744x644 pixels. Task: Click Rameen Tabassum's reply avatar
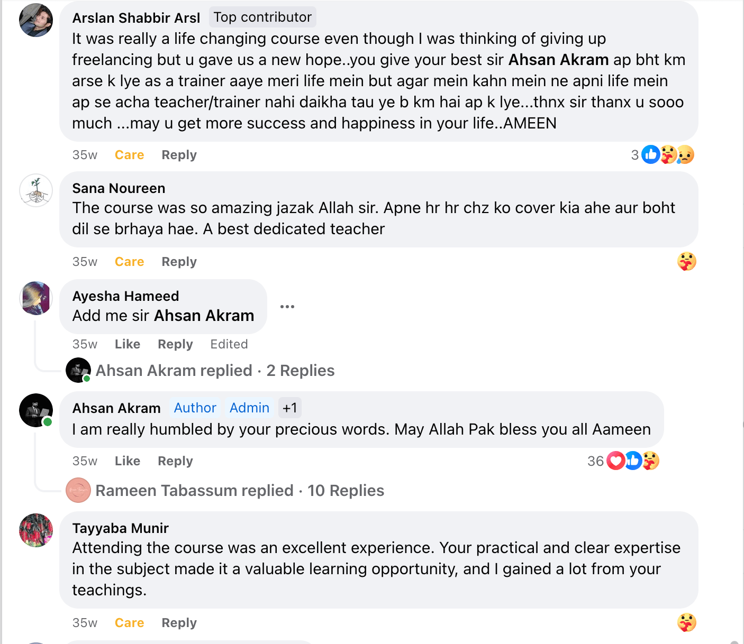(78, 490)
